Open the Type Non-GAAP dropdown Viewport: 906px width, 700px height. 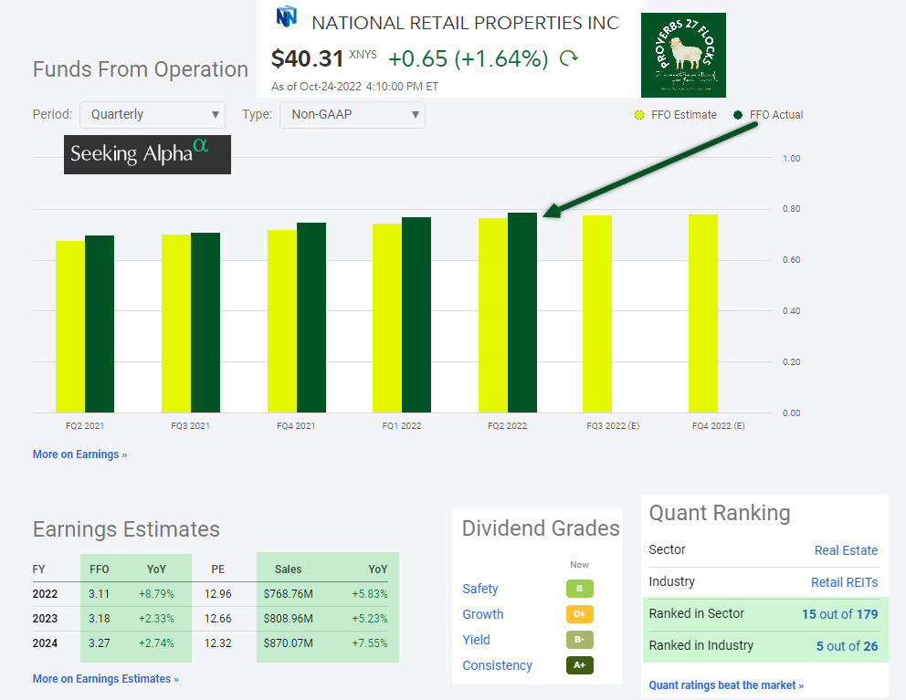[353, 114]
